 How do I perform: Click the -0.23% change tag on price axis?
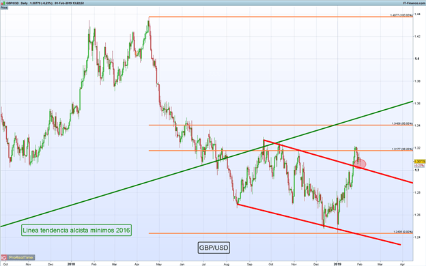[x=419, y=165]
